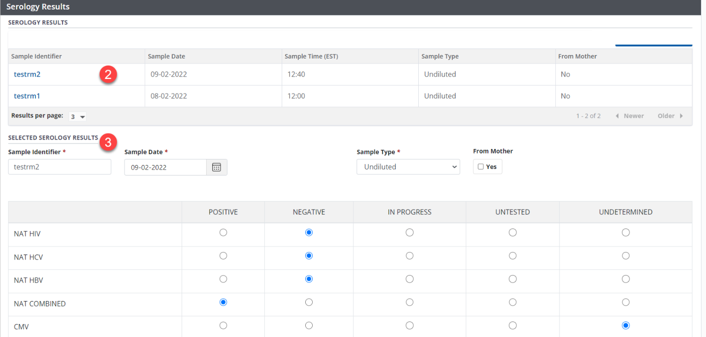Viewport: 706px width, 337px height.
Task: Open the Results per page dropdown
Action: pos(78,116)
